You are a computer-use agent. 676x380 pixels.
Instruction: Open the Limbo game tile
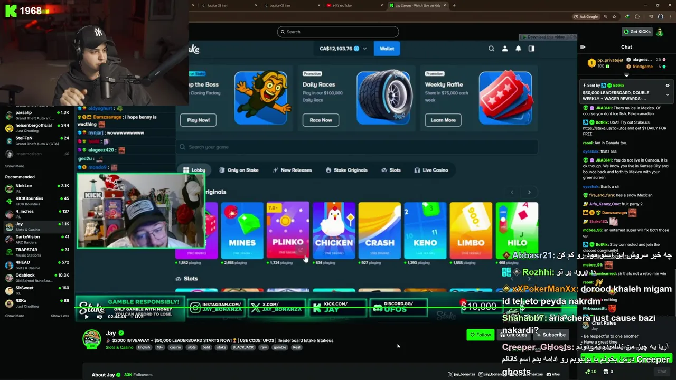point(471,231)
